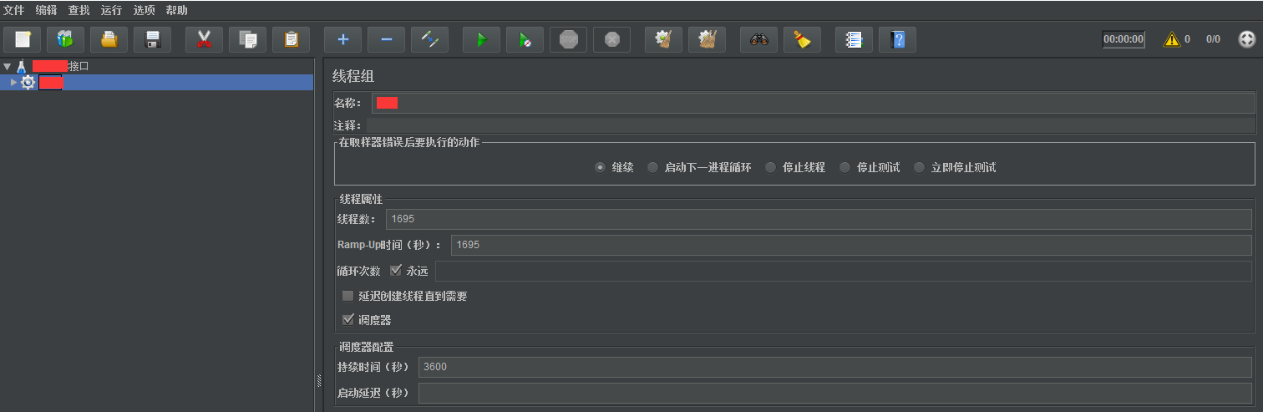Click the 00:00:00 elapsed time display
Viewport: 1263px width, 412px height.
click(1124, 39)
